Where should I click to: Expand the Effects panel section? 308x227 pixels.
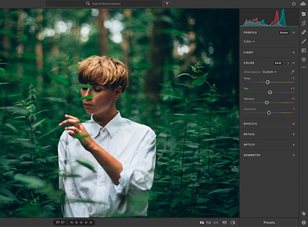click(269, 124)
